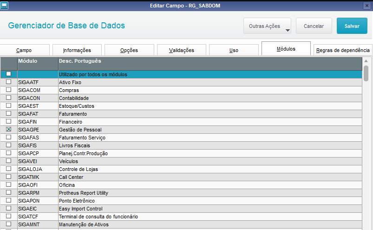Image resolution: width=373 pixels, height=230 pixels.
Task: Select the 'Contabilidade' cell
Action: click(x=210, y=98)
